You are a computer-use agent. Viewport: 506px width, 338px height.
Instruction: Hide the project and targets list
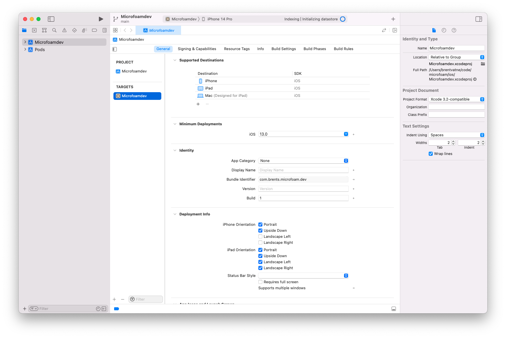(x=115, y=49)
